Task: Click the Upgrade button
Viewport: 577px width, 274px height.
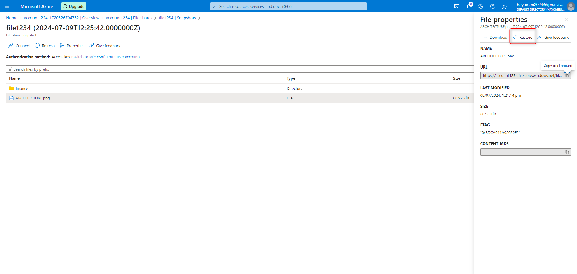Action: pyautogui.click(x=74, y=6)
